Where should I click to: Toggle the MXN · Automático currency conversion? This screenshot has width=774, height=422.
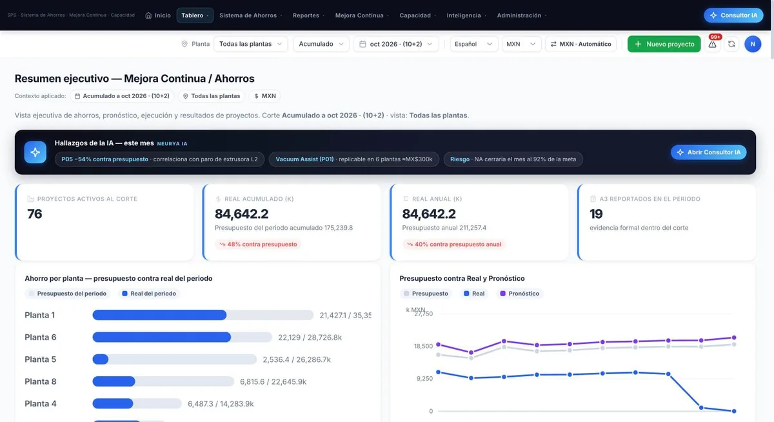click(x=580, y=44)
